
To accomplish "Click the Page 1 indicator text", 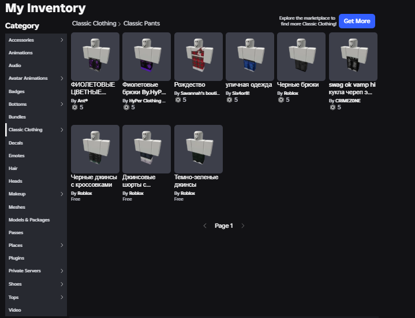I will (223, 225).
